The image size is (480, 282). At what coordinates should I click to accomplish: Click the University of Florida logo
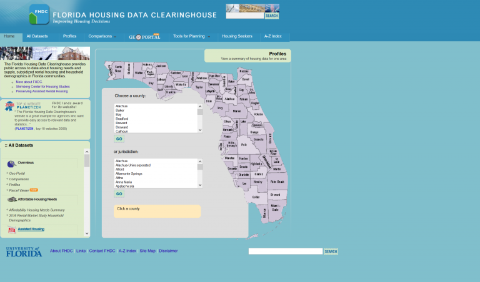coord(24,252)
